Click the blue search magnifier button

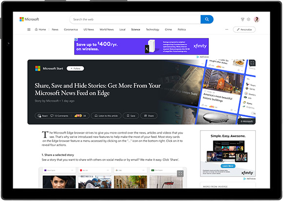click(207, 20)
